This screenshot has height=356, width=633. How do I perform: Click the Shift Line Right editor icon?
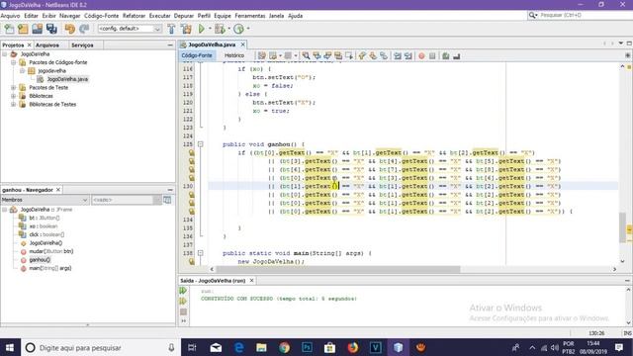[x=408, y=55]
